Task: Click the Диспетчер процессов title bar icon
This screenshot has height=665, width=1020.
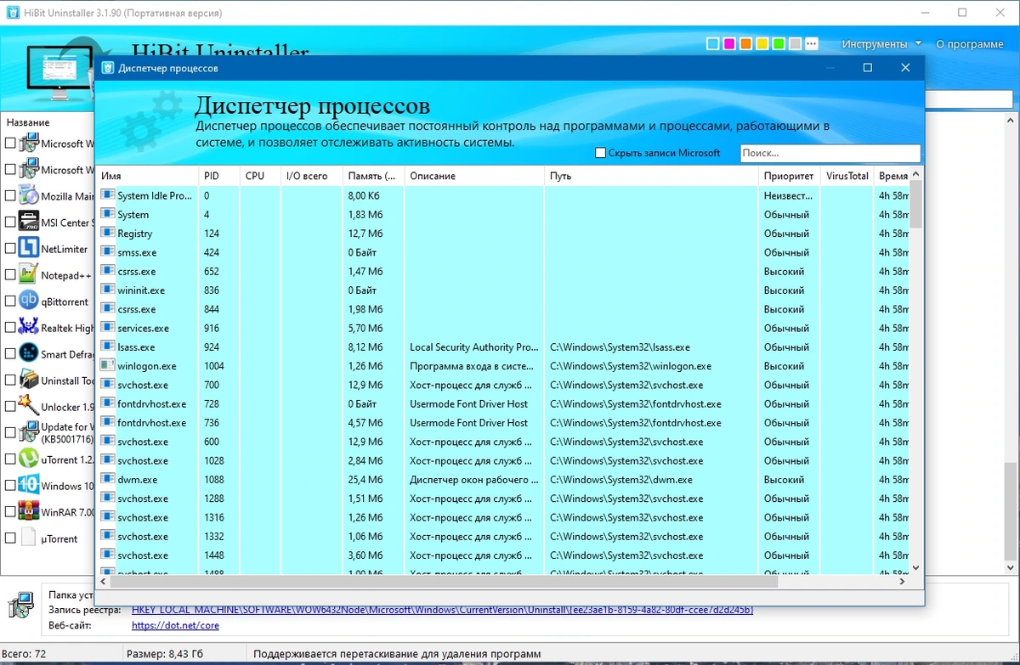Action: coord(108,68)
